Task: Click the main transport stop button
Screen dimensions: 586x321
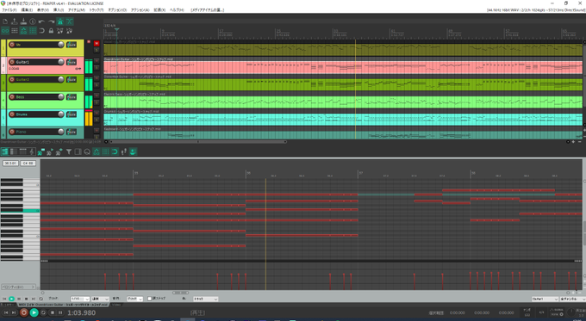Action: point(53,312)
